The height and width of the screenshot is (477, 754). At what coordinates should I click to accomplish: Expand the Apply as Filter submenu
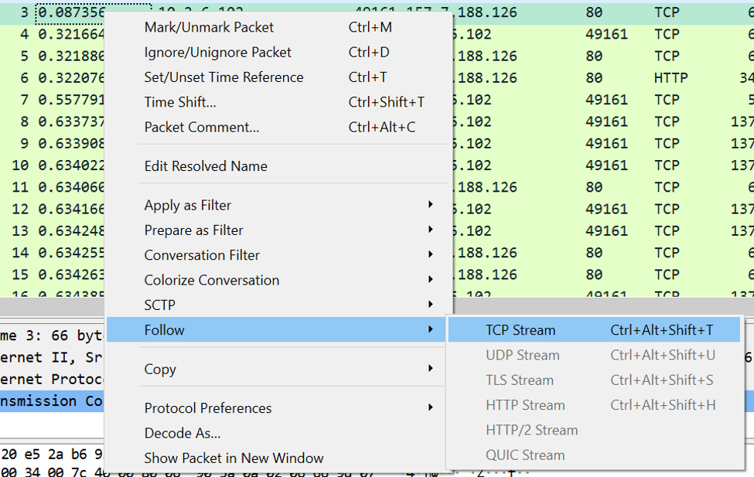(188, 205)
